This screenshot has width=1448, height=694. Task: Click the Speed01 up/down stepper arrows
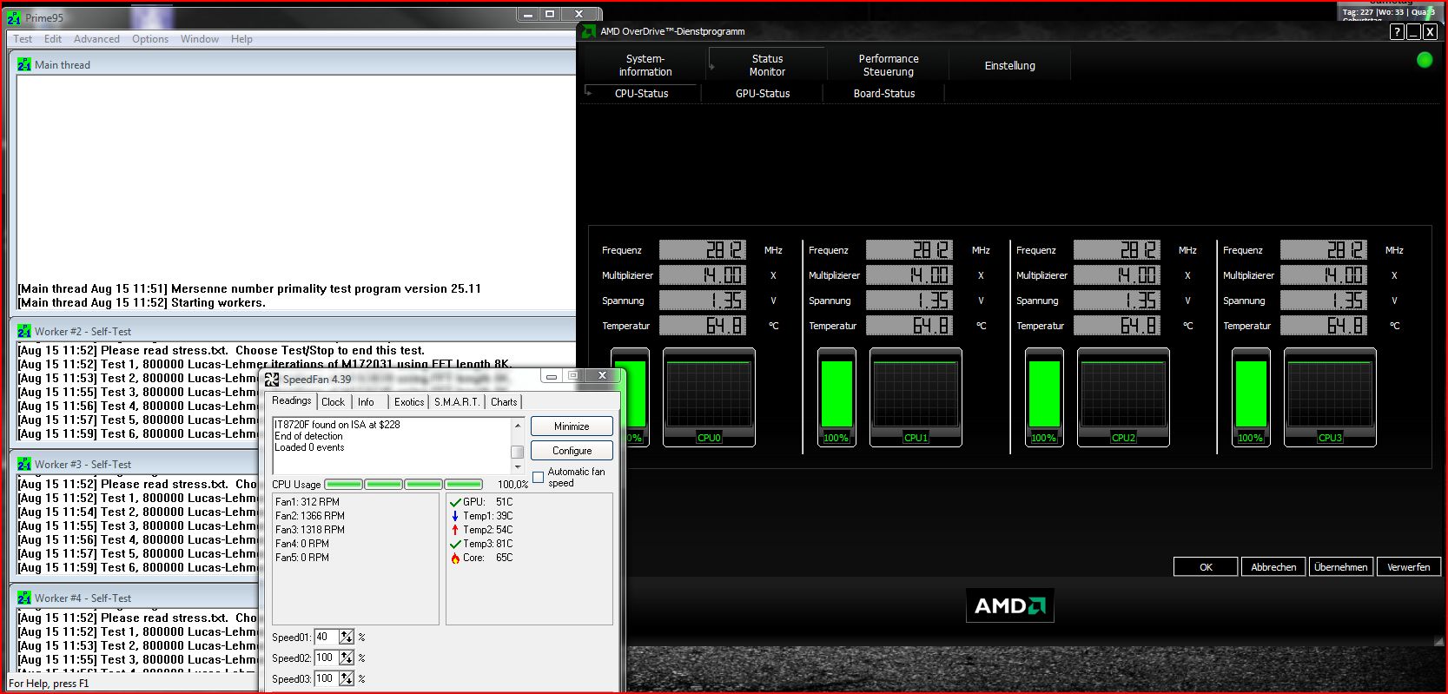pyautogui.click(x=347, y=637)
